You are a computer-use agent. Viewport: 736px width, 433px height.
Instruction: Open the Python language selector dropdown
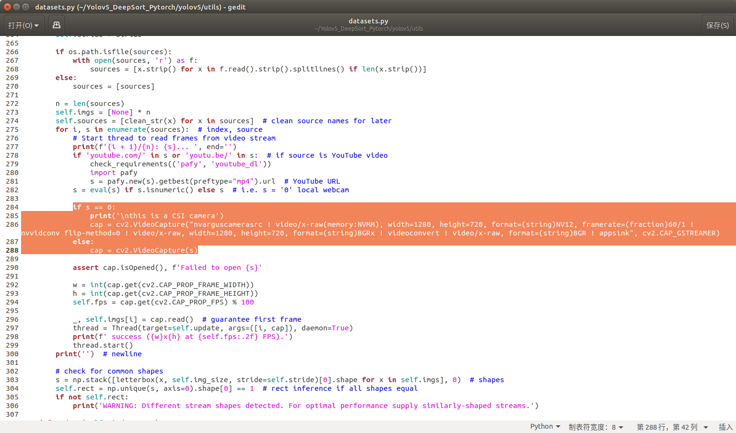click(545, 426)
